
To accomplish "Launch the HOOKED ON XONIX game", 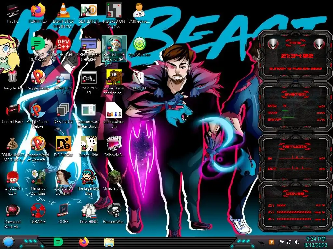I will pos(114,15).
